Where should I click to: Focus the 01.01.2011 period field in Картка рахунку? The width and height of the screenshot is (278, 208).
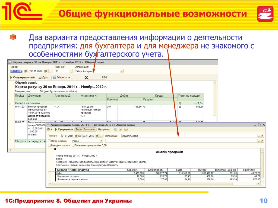tap(17, 71)
